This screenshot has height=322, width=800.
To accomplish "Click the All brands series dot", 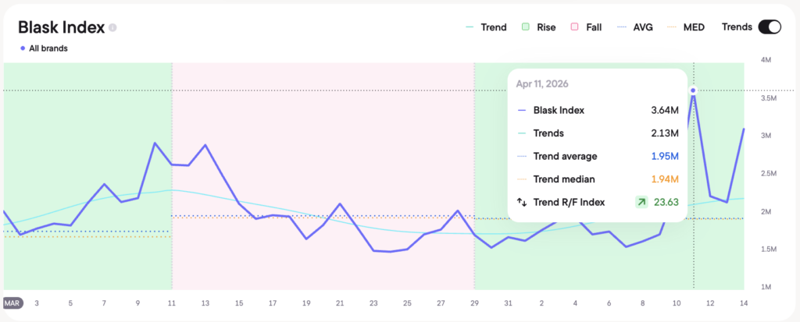I will pyautogui.click(x=22, y=48).
